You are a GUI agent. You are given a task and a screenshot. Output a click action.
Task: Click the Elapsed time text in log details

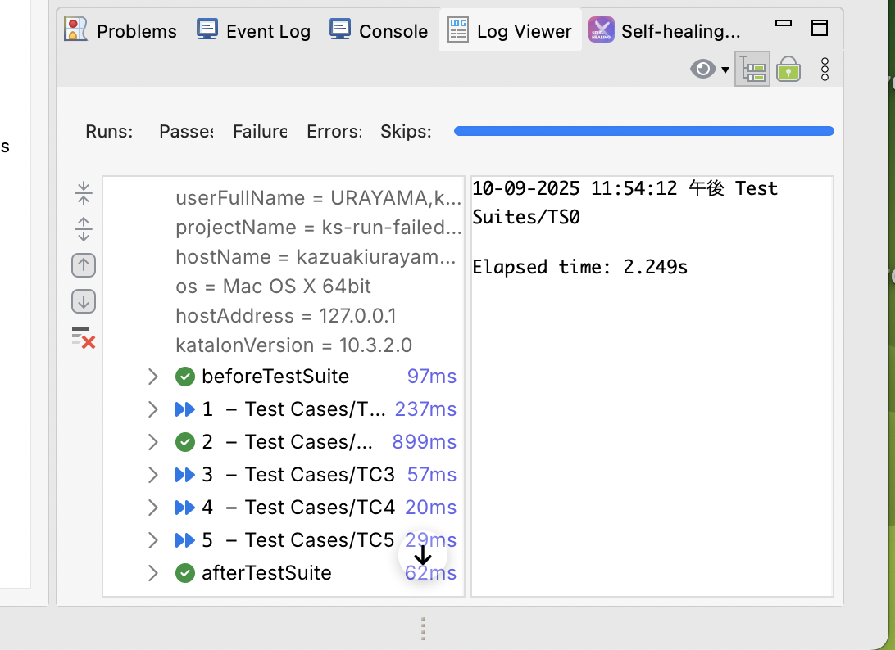point(579,267)
